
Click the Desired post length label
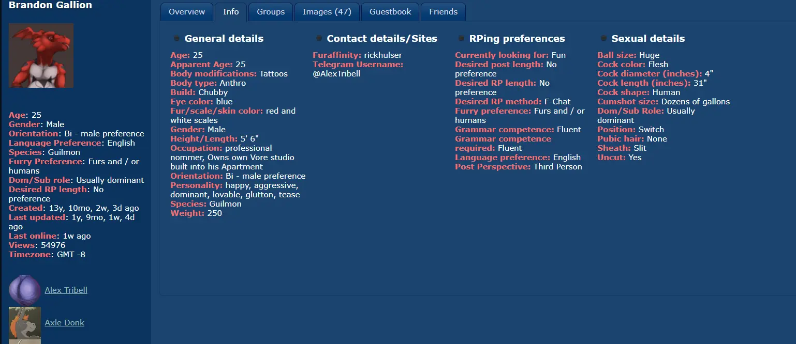(x=499, y=65)
